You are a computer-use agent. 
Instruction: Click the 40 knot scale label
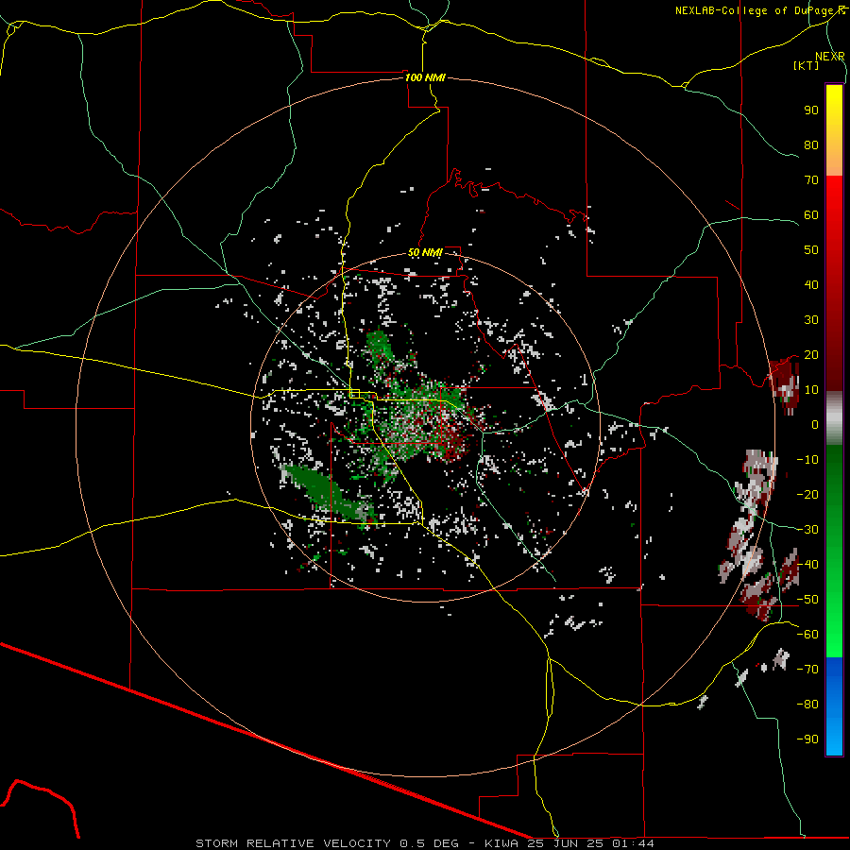(811, 285)
